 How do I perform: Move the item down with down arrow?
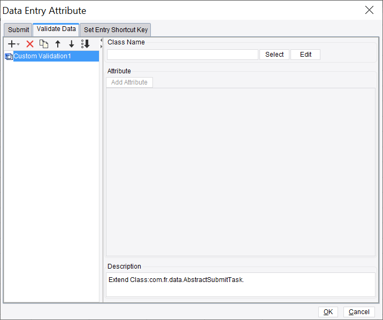coord(71,44)
